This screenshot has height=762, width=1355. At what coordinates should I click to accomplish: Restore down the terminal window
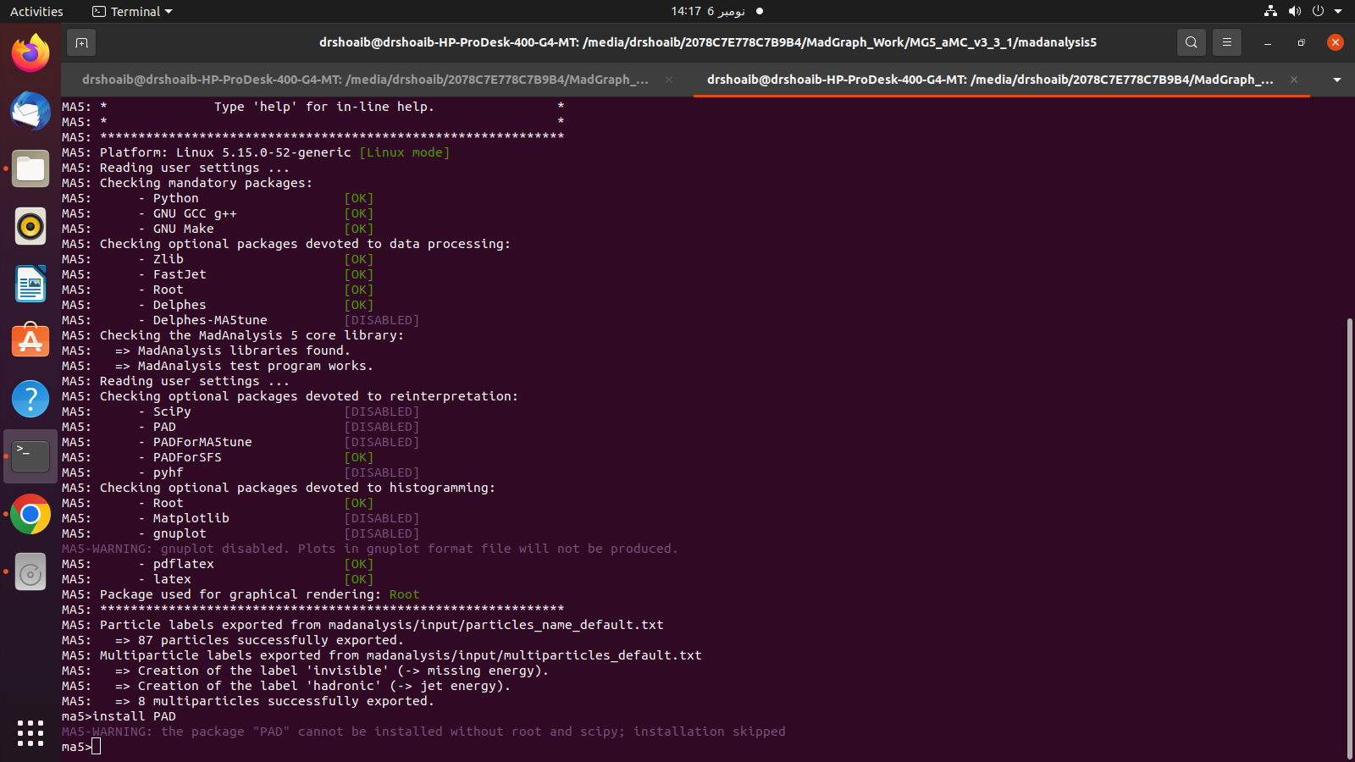click(x=1301, y=42)
